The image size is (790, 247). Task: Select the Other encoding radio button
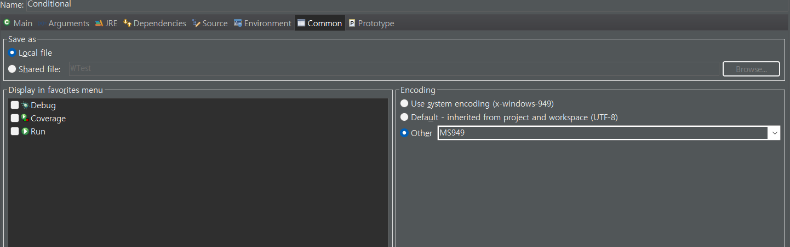pyautogui.click(x=404, y=133)
